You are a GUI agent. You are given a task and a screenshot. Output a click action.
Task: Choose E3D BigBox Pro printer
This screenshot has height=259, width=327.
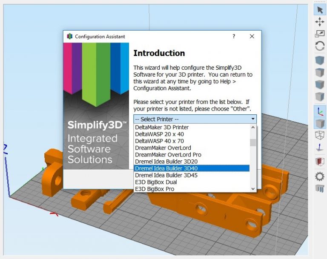pos(192,189)
